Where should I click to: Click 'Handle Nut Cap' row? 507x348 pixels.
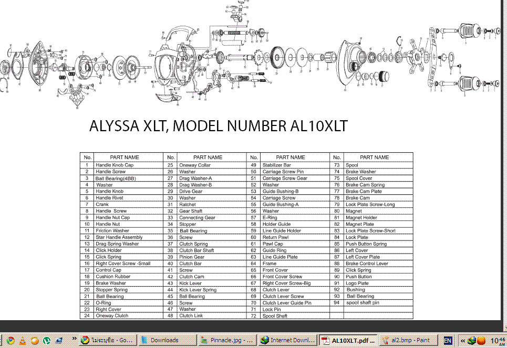click(112, 217)
